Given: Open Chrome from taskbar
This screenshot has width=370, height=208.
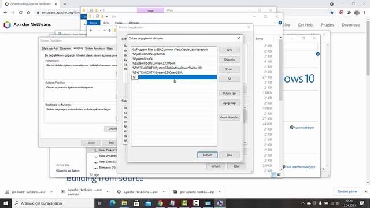Looking at the screenshot, I should point(160,203).
